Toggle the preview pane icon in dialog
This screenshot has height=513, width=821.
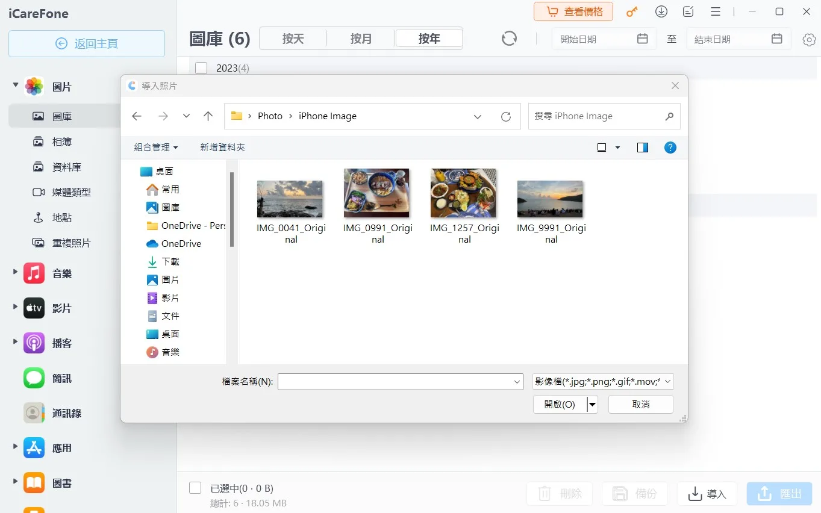[x=642, y=148]
